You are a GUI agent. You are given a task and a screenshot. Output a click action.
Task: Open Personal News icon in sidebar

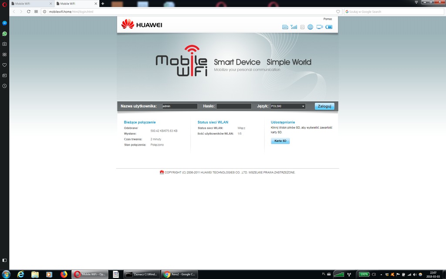pos(4,75)
